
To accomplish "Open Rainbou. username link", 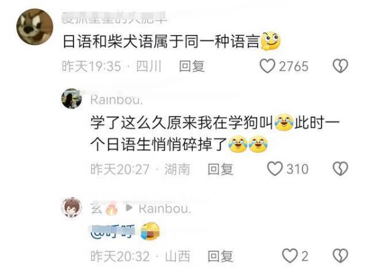I will (x=117, y=100).
